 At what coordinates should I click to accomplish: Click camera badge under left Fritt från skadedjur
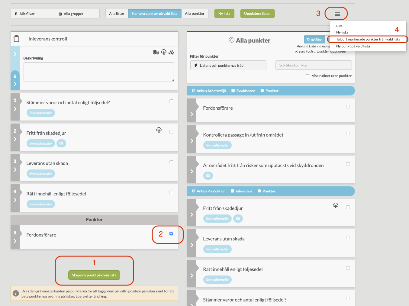(61, 143)
